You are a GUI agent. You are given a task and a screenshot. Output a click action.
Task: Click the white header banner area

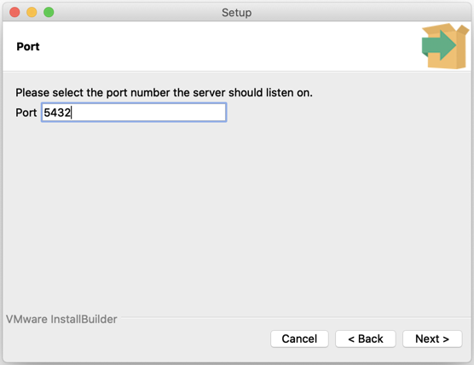(x=211, y=46)
